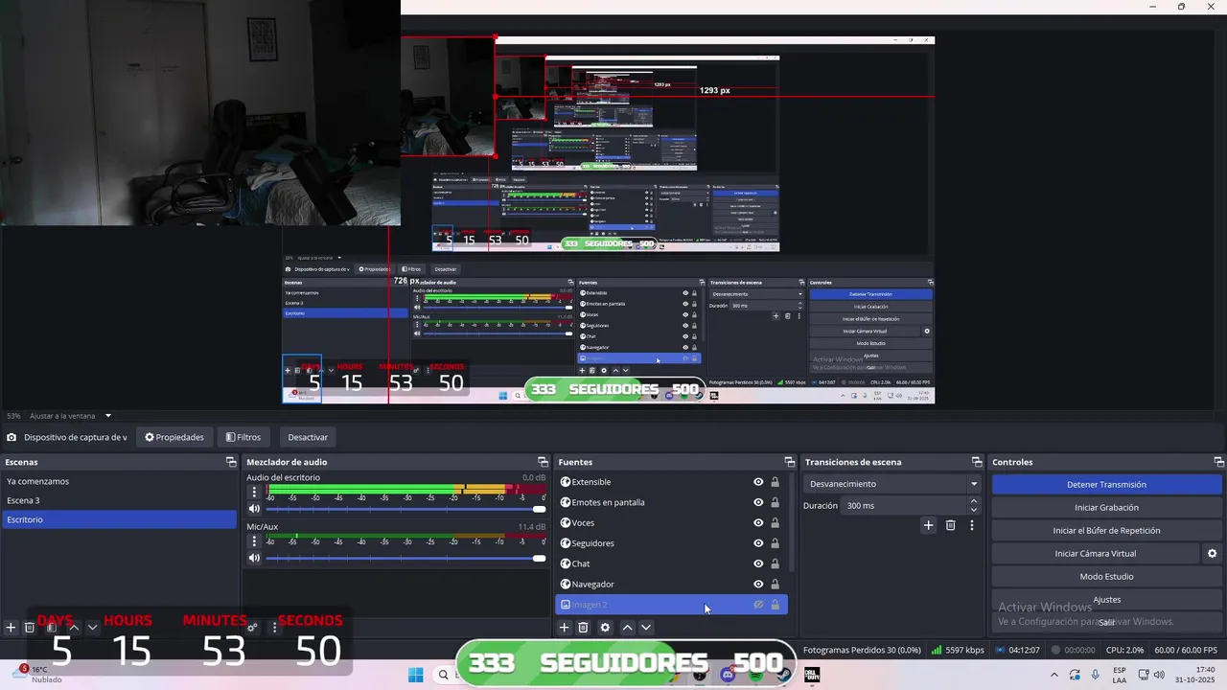The height and width of the screenshot is (690, 1227).
Task: Click the 5597 kbps bitrate status
Action: [958, 650]
